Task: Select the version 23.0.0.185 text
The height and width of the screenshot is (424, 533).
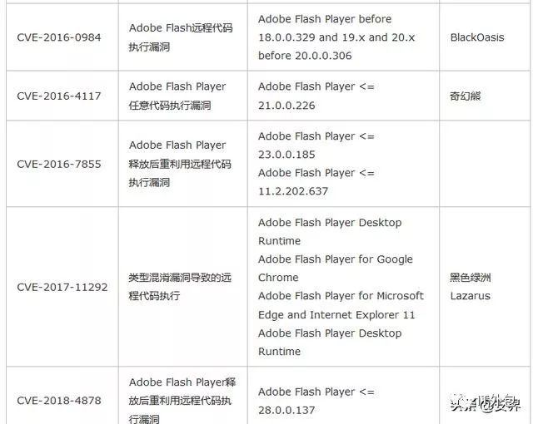Action: coord(286,155)
